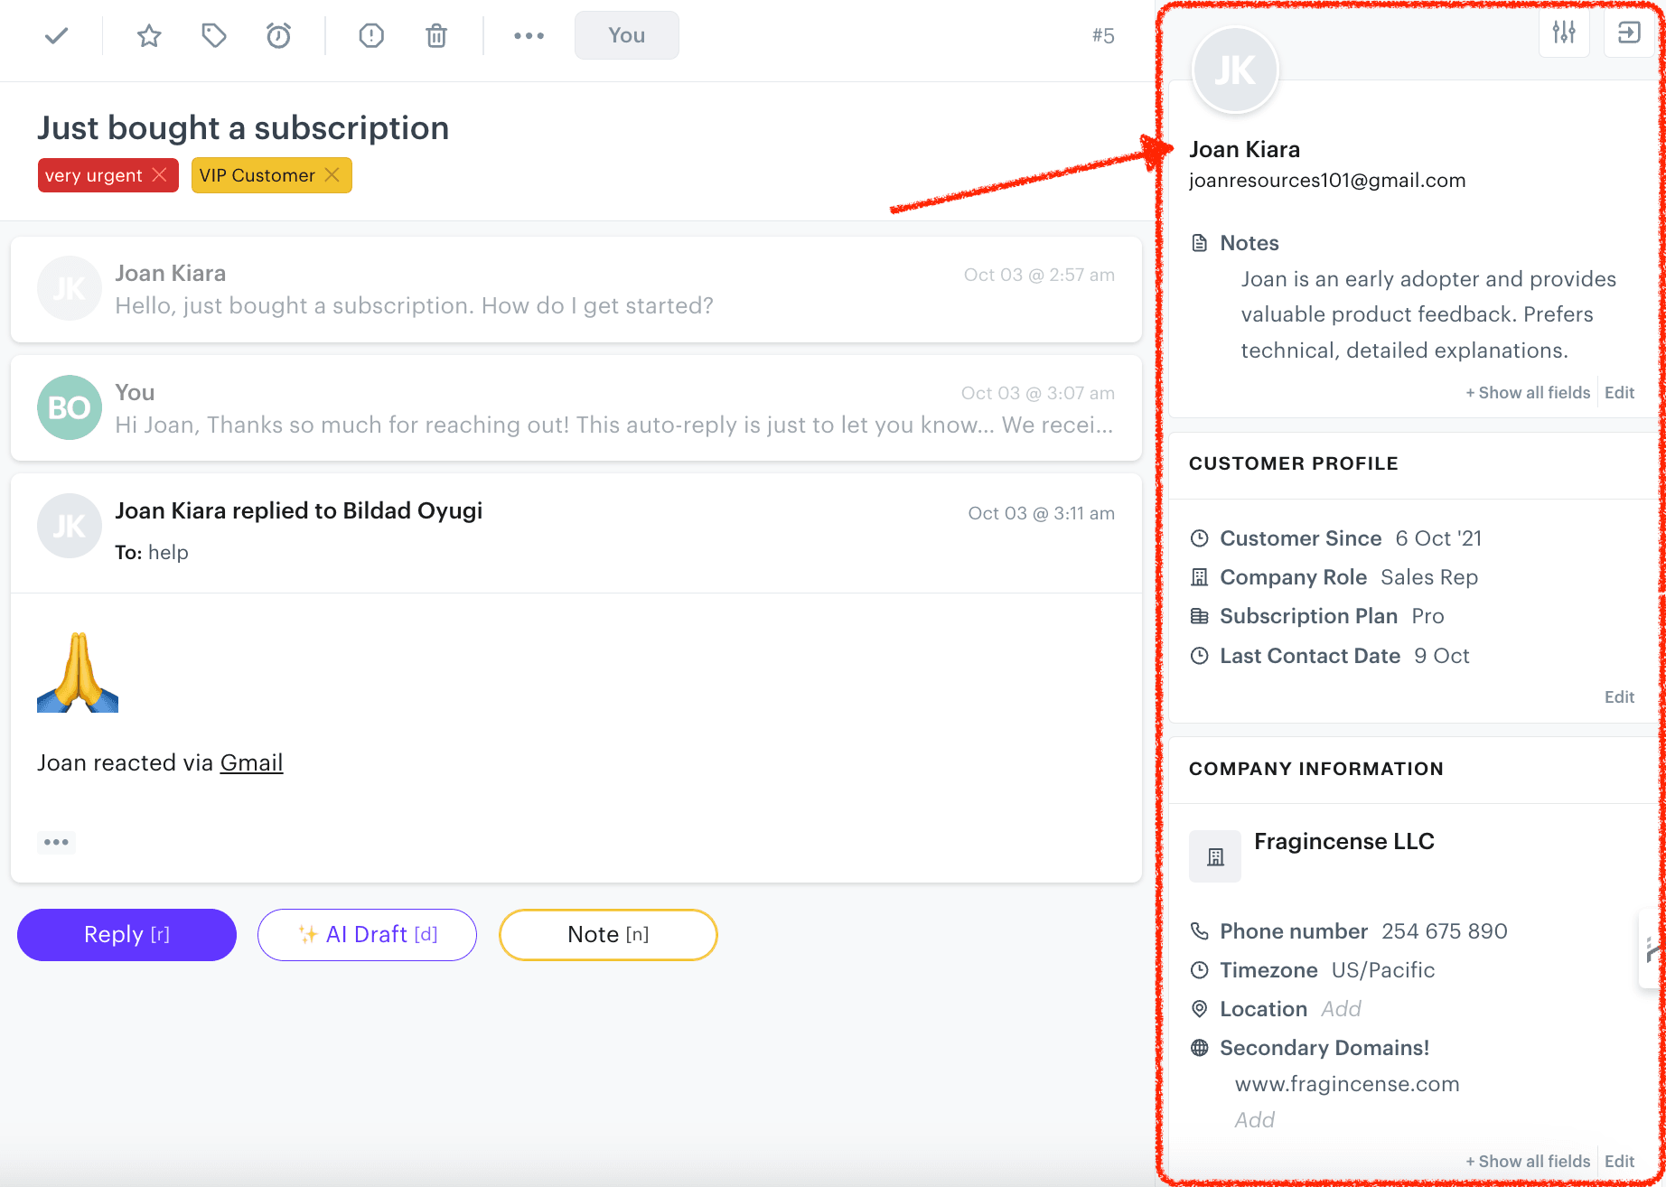Collapse the contact panel via arrow icon

click(x=1628, y=33)
